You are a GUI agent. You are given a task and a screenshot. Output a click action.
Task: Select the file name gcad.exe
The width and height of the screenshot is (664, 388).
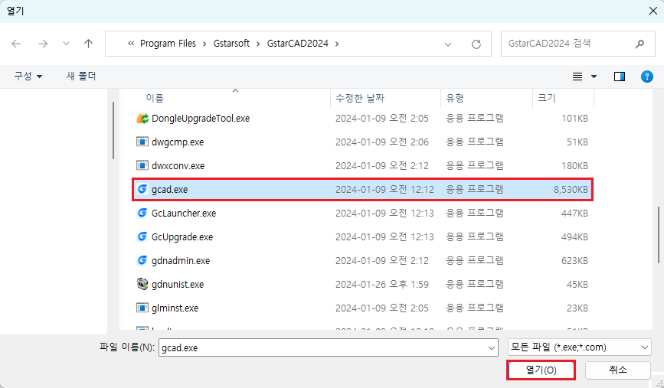[x=169, y=190]
